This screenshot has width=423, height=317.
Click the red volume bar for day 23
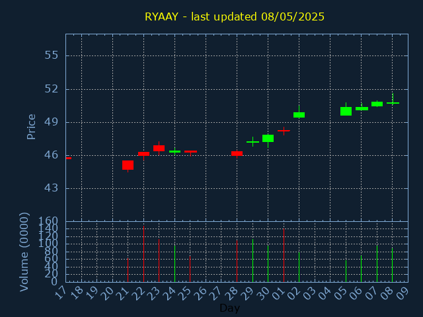[159, 260]
